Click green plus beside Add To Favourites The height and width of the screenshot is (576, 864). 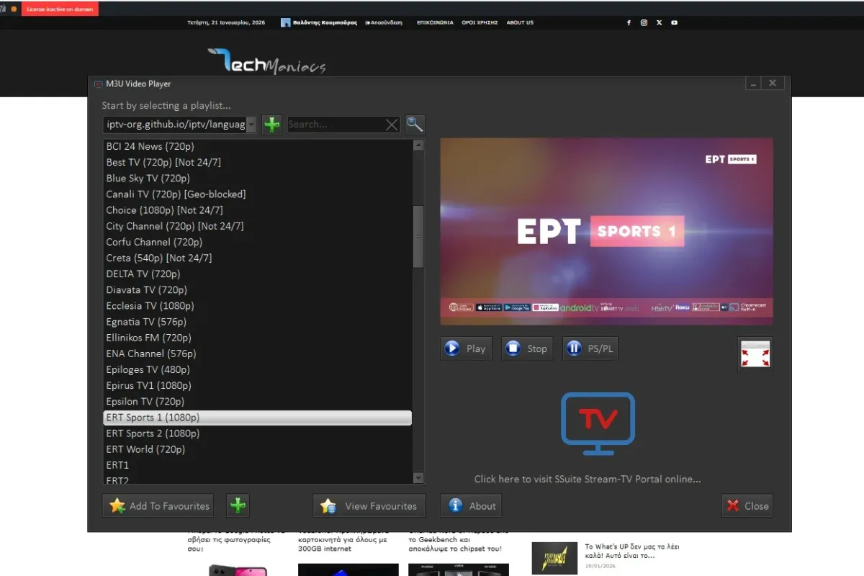click(x=238, y=505)
